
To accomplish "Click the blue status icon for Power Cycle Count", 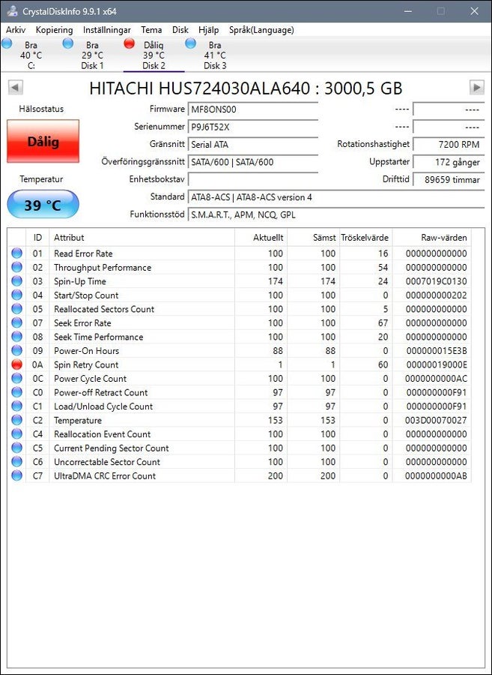I will tap(16, 379).
